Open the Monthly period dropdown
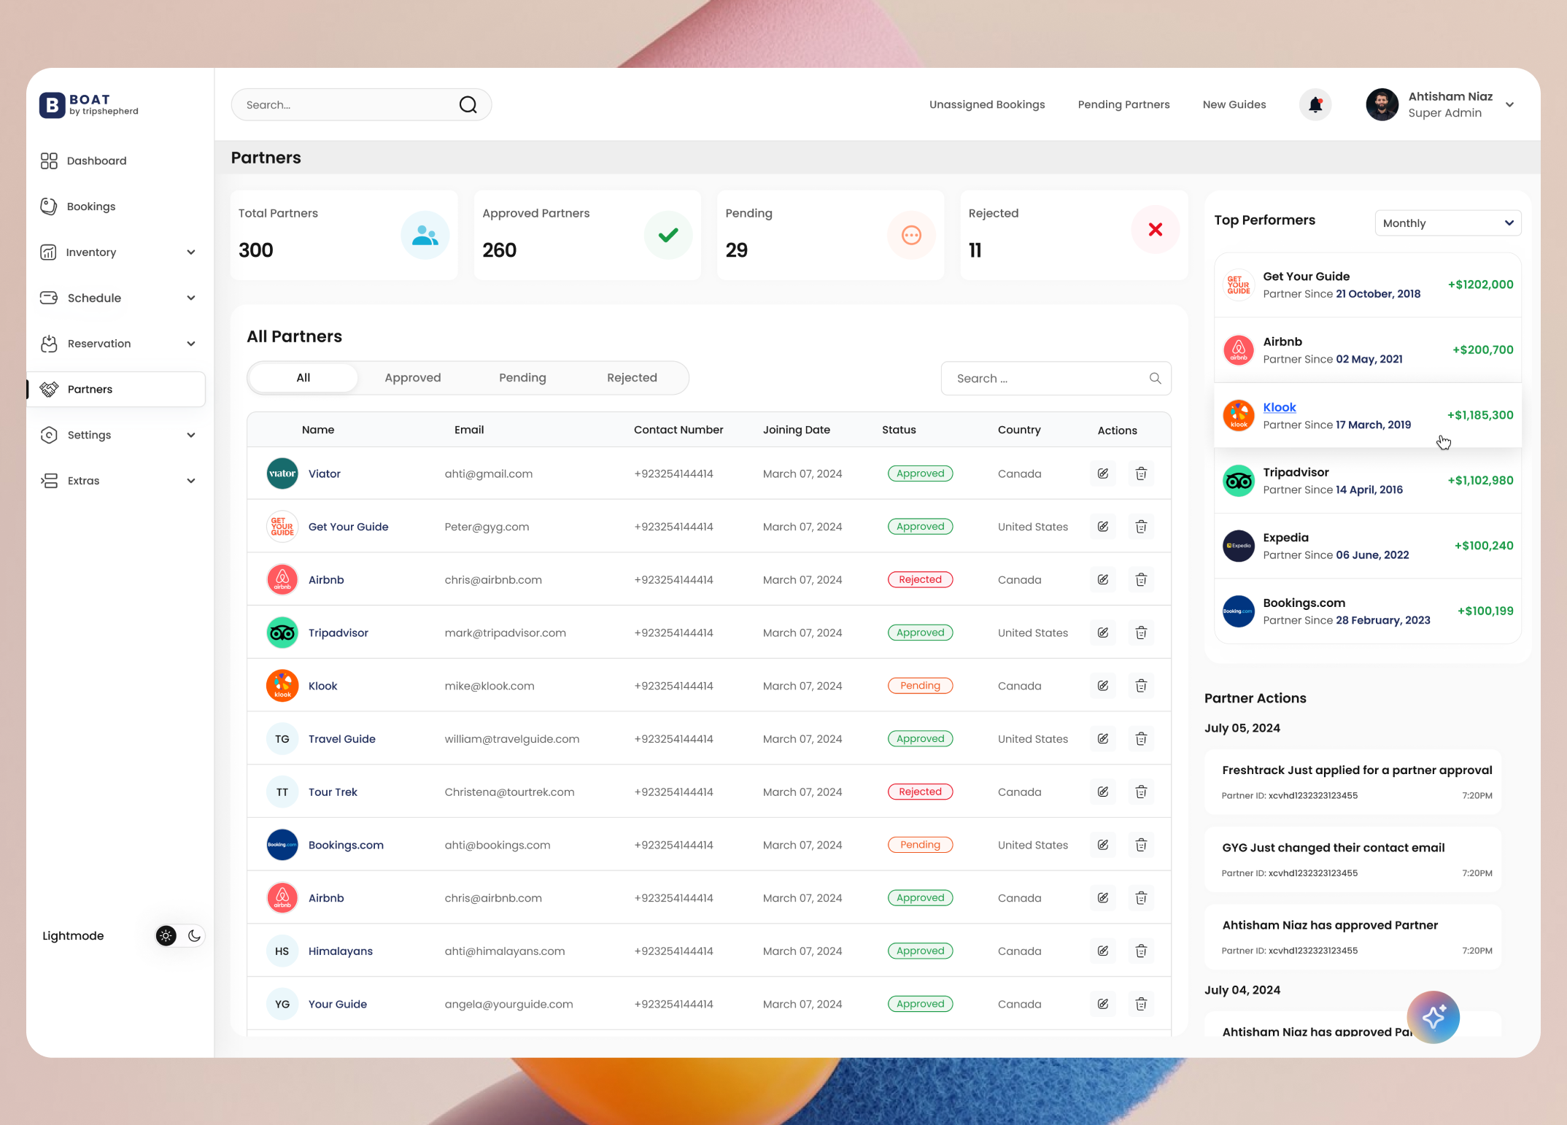The height and width of the screenshot is (1125, 1567). (x=1447, y=223)
